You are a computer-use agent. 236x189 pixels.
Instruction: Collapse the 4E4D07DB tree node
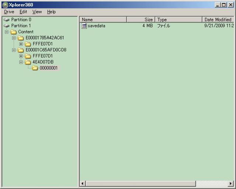21,62
